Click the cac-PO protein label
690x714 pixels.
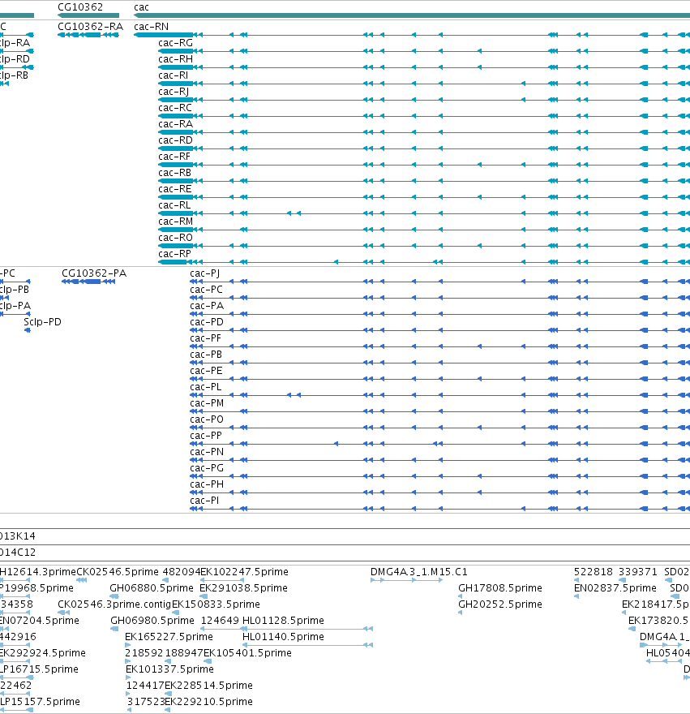point(207,419)
